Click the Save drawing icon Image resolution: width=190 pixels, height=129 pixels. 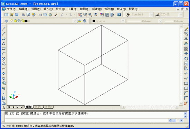click(17, 14)
